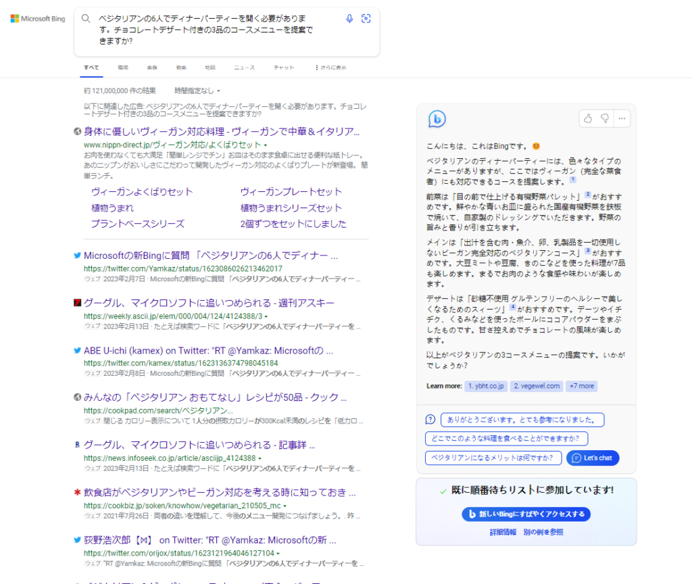Expand the arrow next to news.infoseek.co.jp URL

point(259,459)
